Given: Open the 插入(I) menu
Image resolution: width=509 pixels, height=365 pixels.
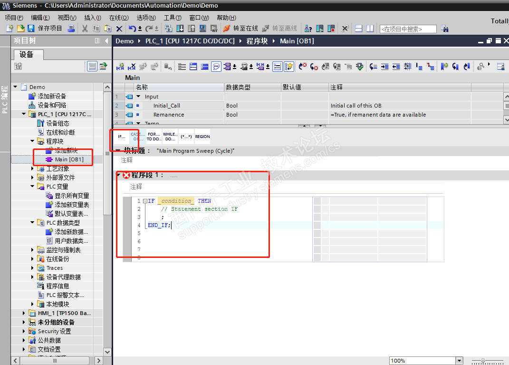Looking at the screenshot, I should [93, 18].
